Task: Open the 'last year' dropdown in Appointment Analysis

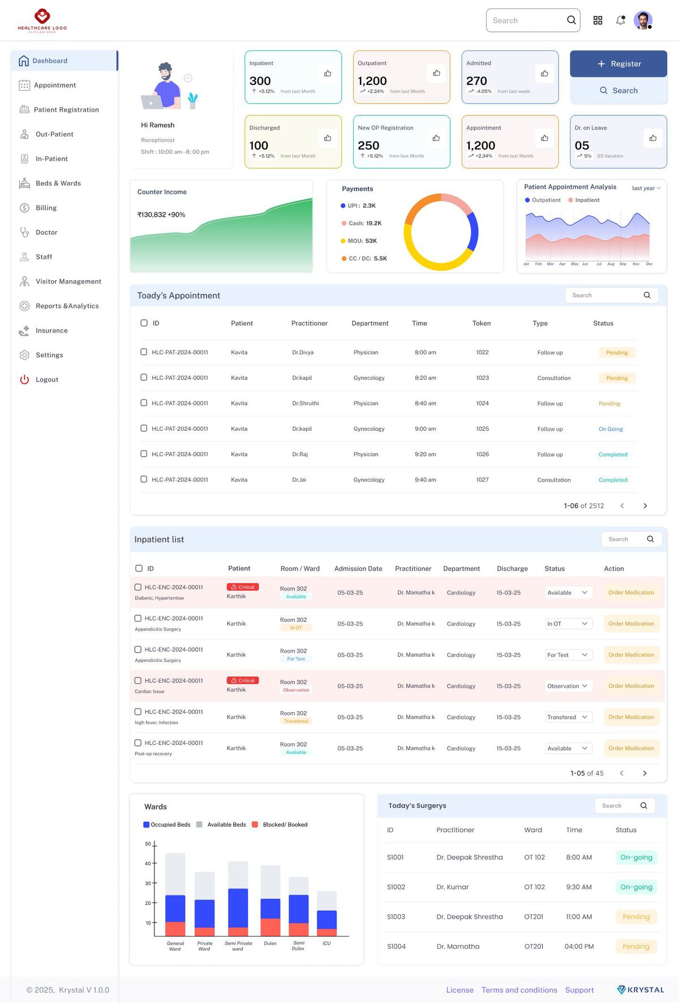Action: tap(646, 188)
